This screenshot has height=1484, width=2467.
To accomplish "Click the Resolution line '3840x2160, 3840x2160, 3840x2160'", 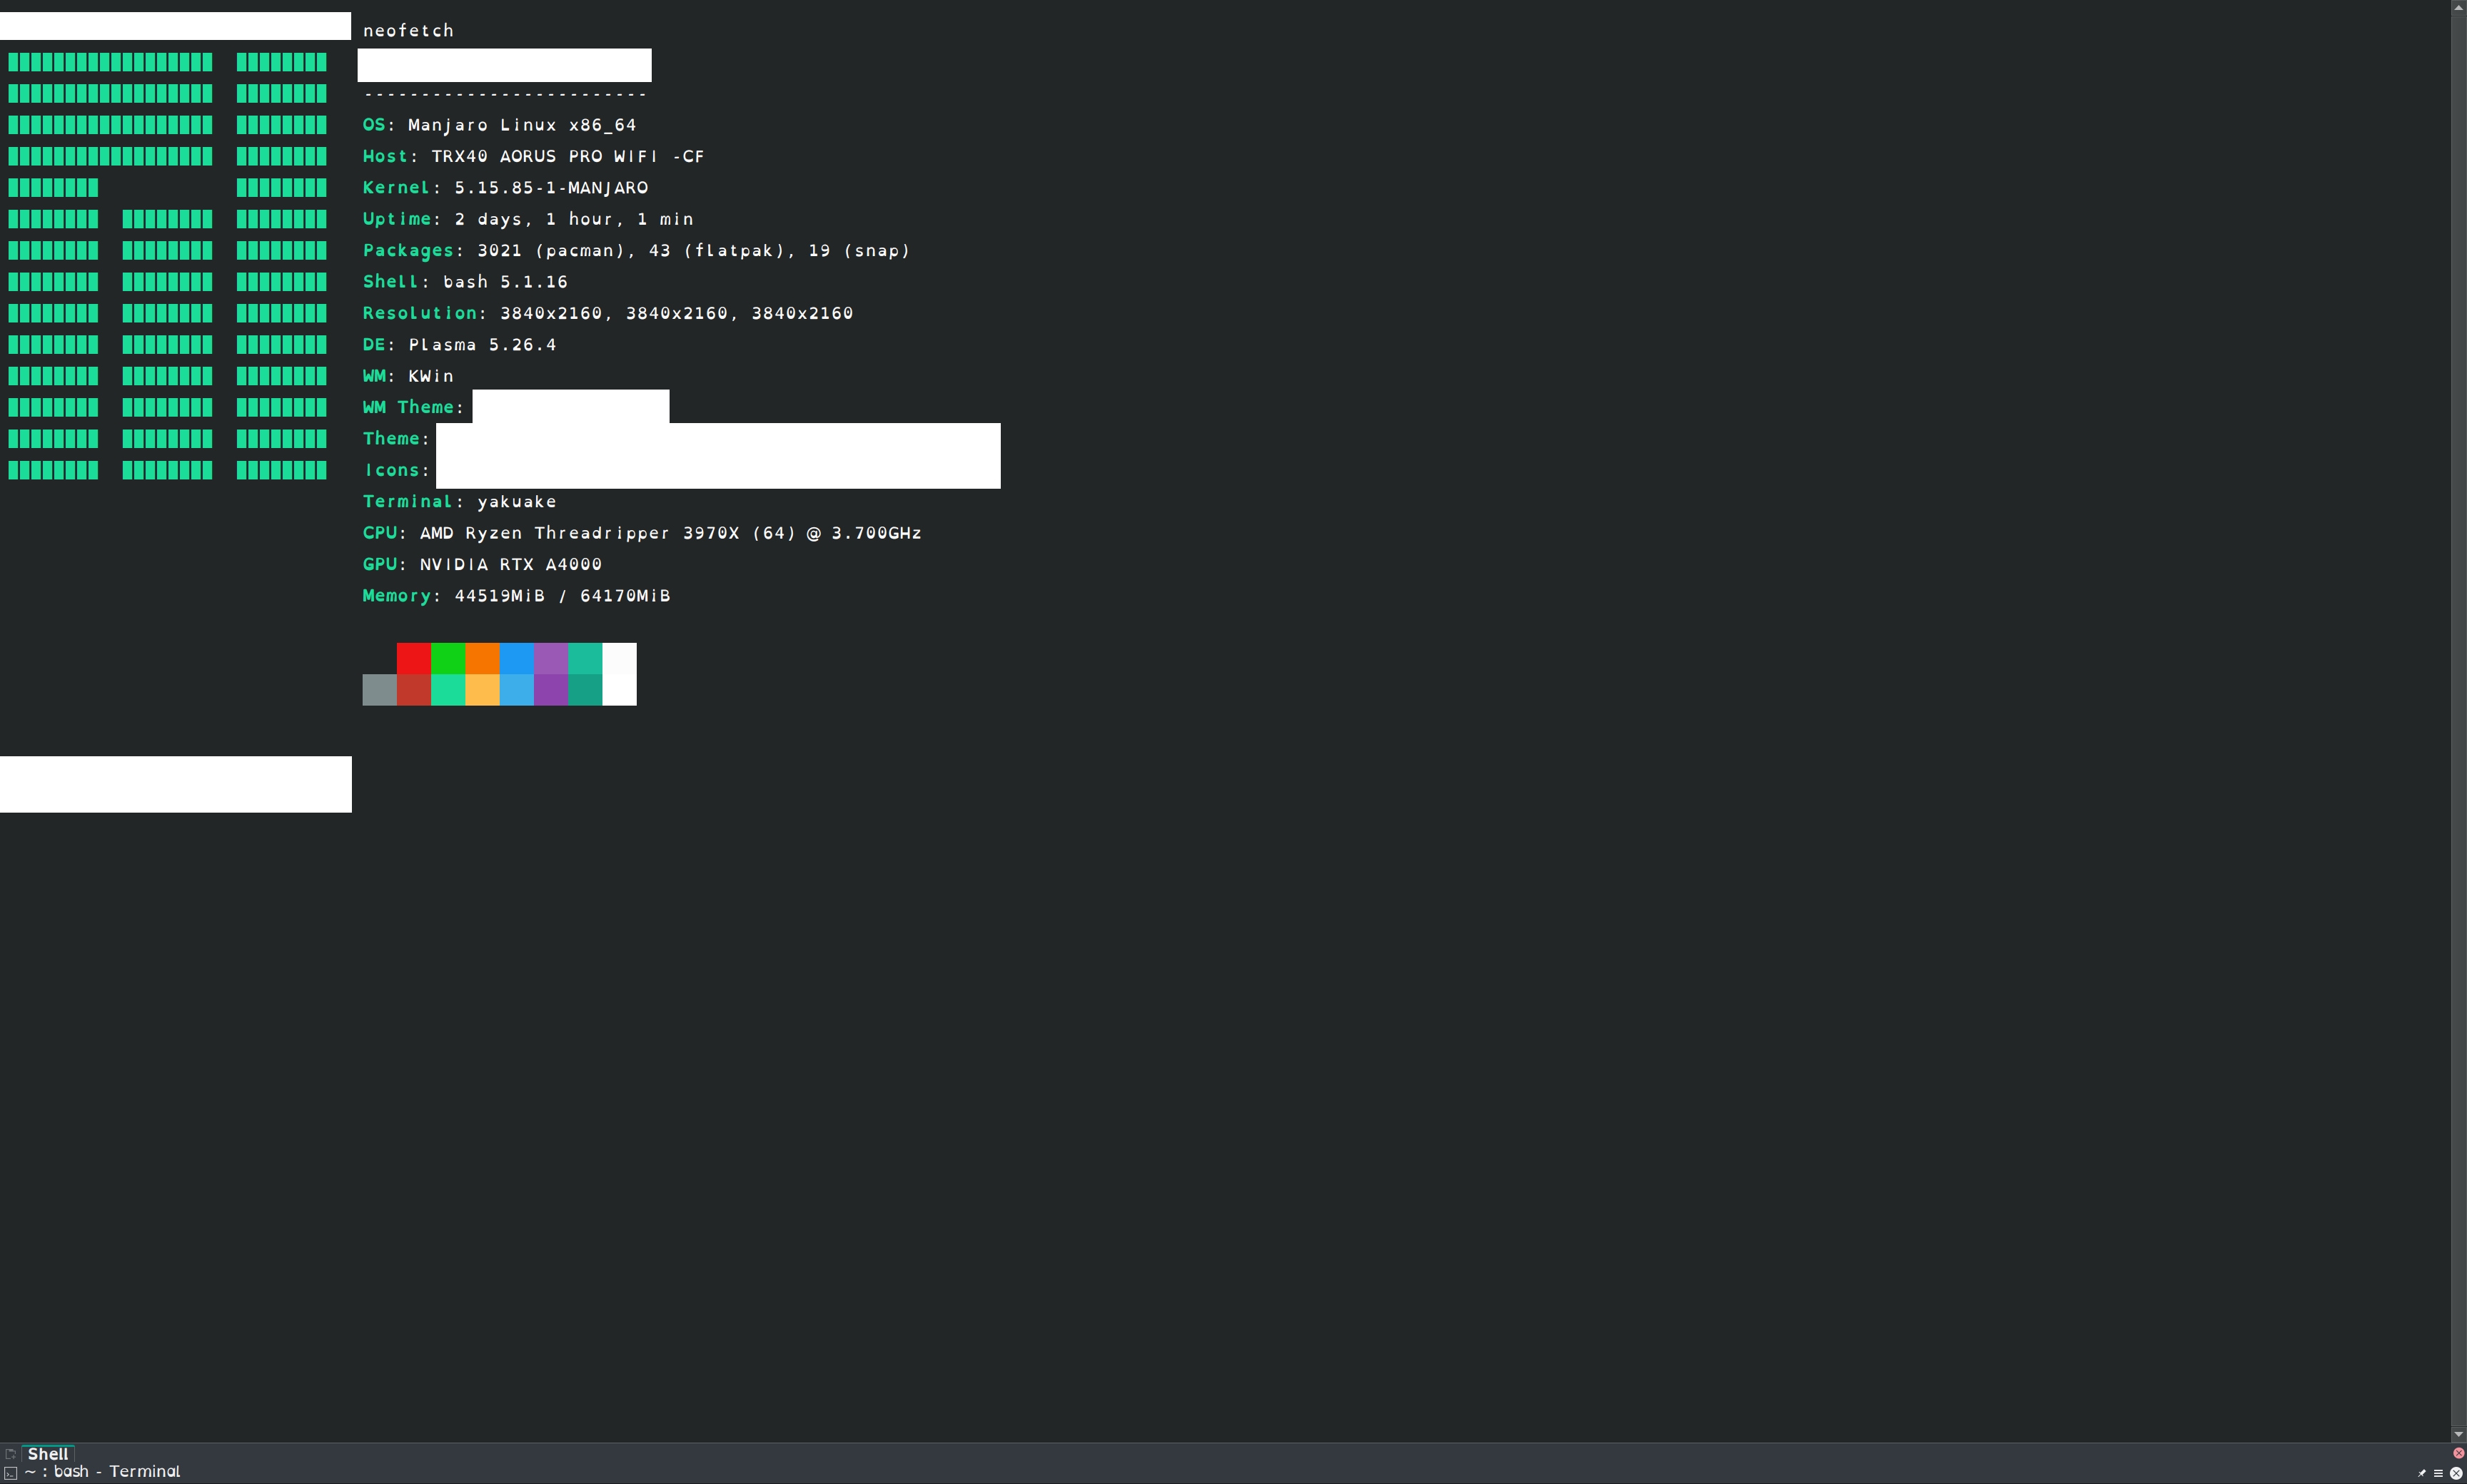I will click(607, 313).
